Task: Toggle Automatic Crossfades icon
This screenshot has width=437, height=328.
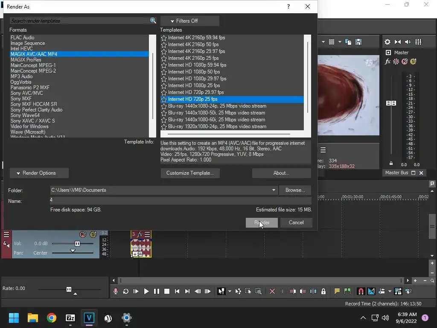Action: pos(371,291)
